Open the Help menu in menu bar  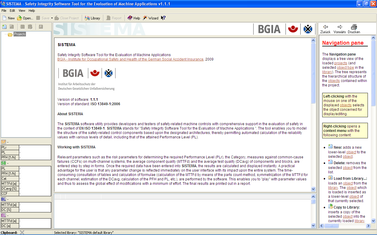point(32,11)
